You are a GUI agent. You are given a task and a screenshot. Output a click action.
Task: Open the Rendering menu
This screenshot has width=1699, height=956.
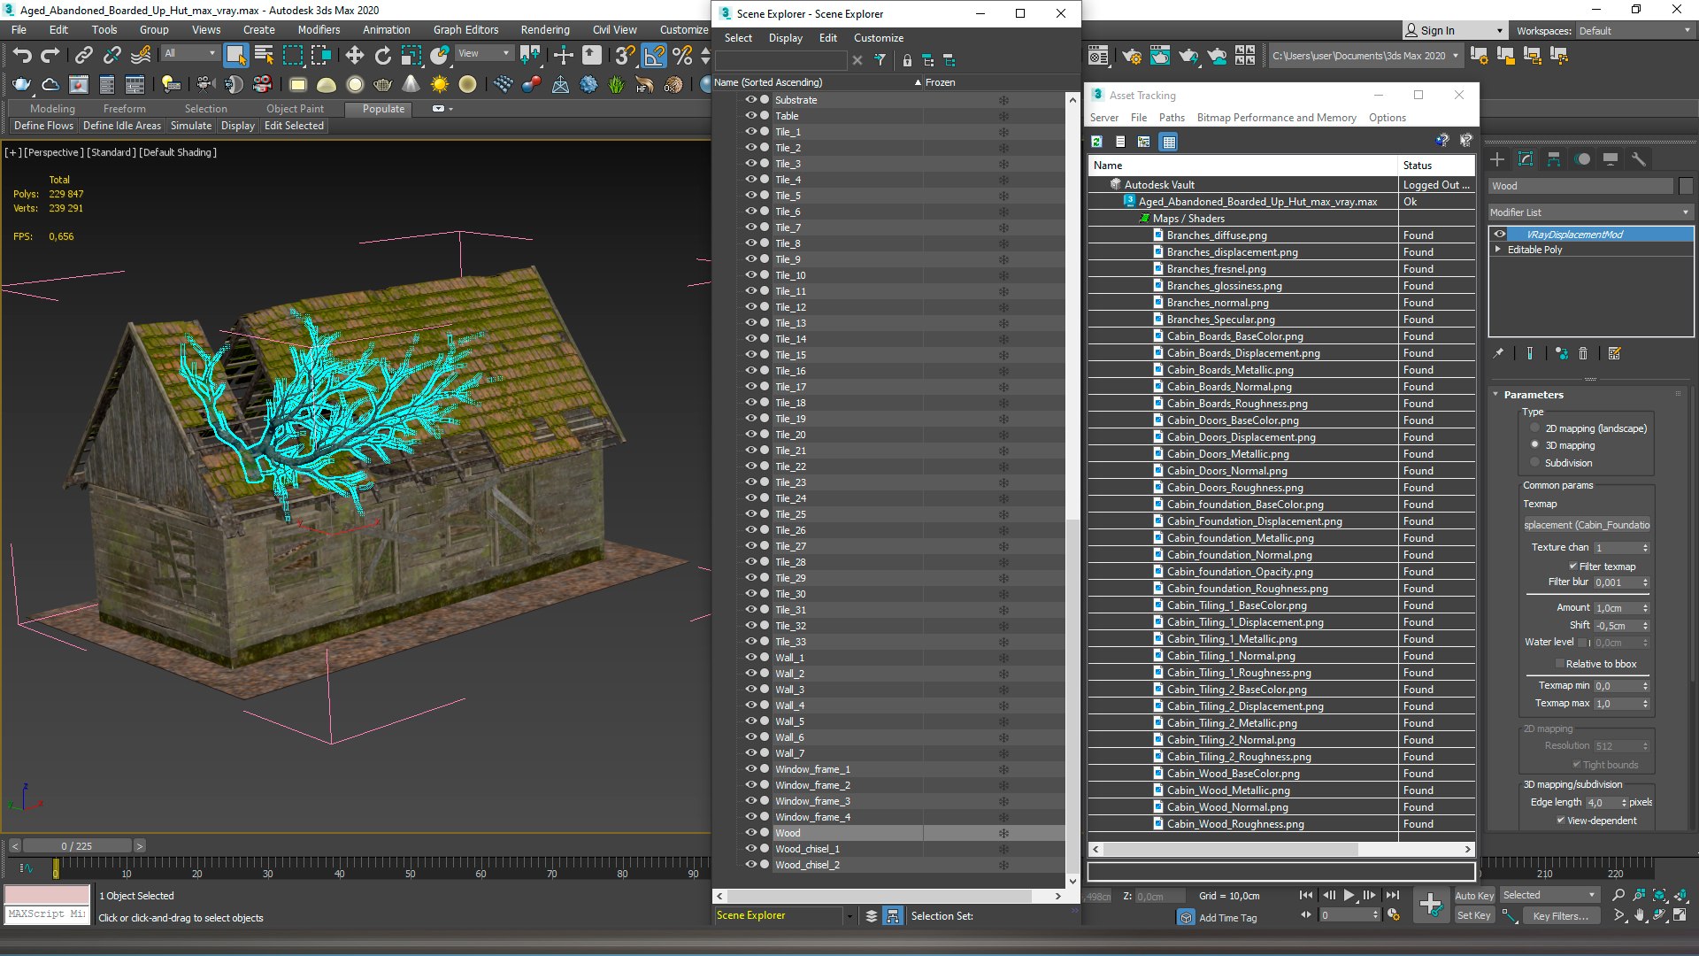545,30
